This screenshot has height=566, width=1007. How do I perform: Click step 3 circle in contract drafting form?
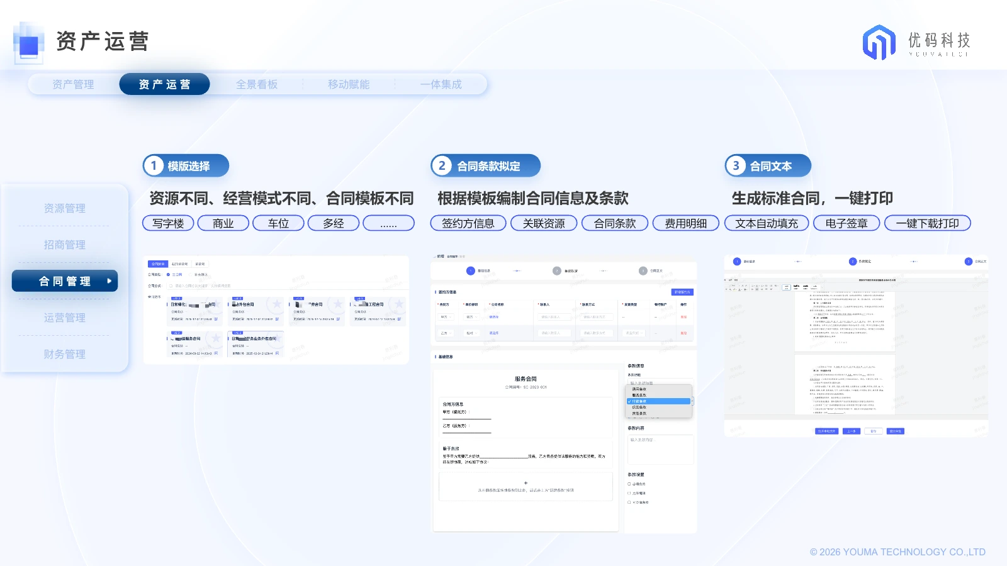click(x=643, y=270)
